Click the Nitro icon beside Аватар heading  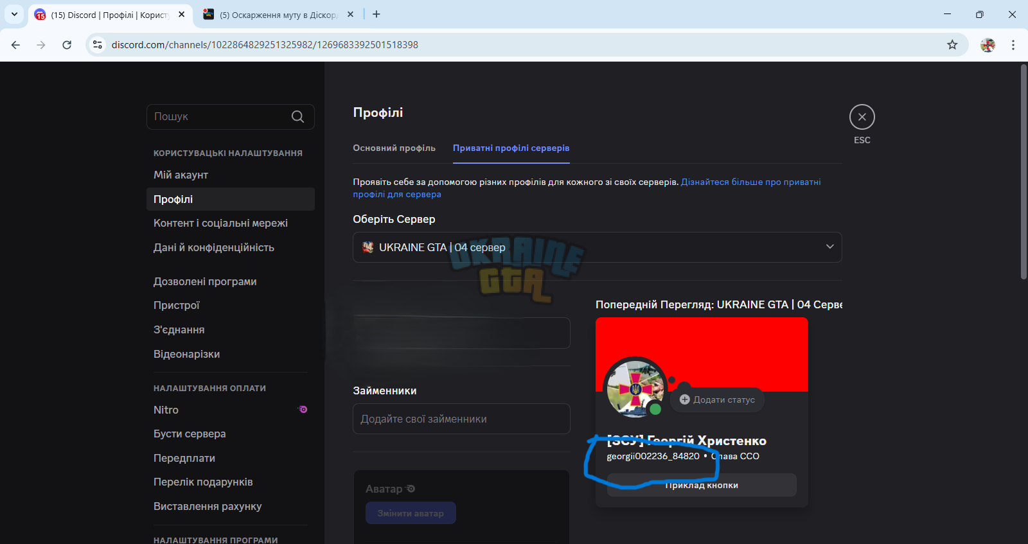(411, 489)
